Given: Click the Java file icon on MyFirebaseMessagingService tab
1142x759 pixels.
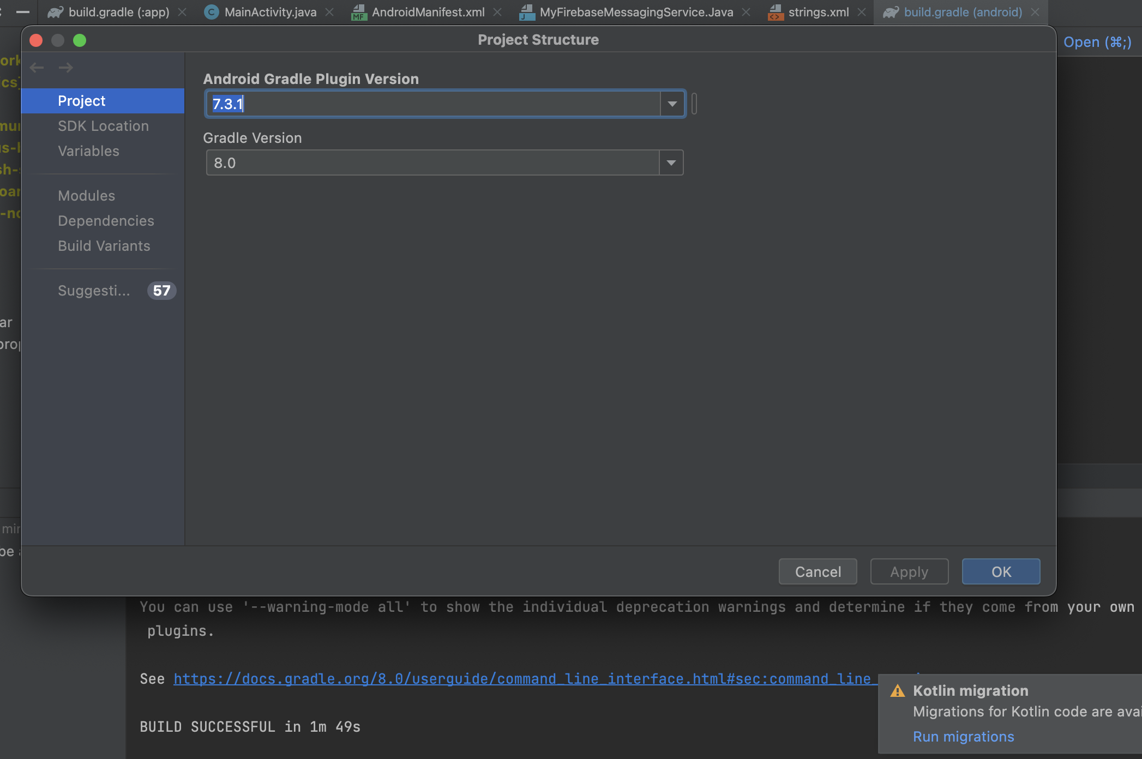Looking at the screenshot, I should point(527,11).
